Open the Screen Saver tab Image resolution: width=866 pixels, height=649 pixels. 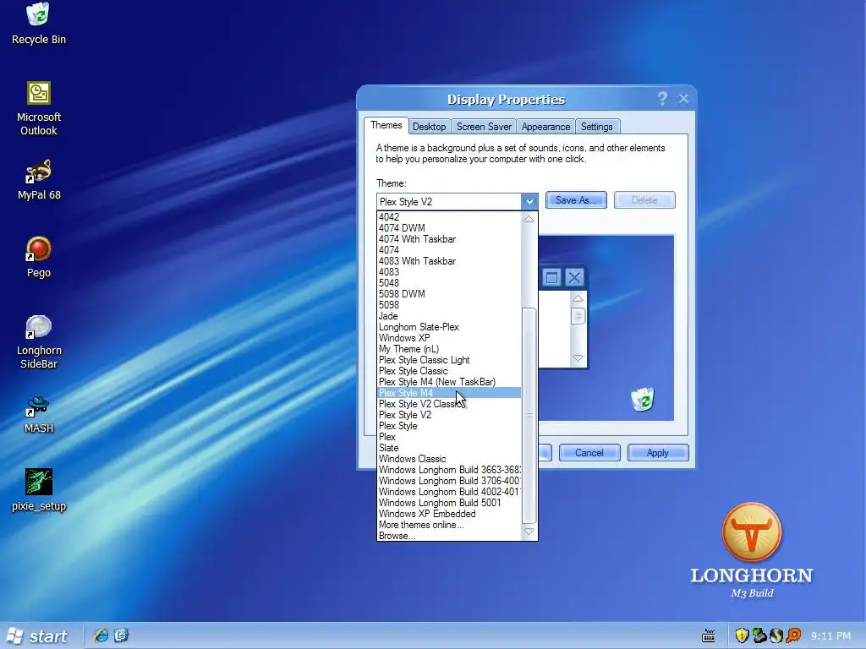484,127
